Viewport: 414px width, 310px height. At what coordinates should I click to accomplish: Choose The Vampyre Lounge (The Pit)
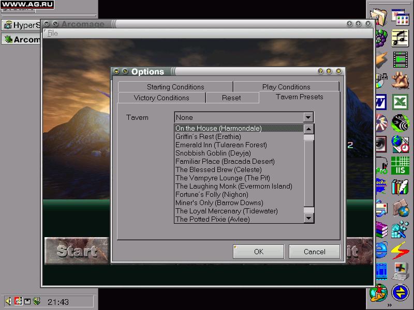click(x=223, y=178)
